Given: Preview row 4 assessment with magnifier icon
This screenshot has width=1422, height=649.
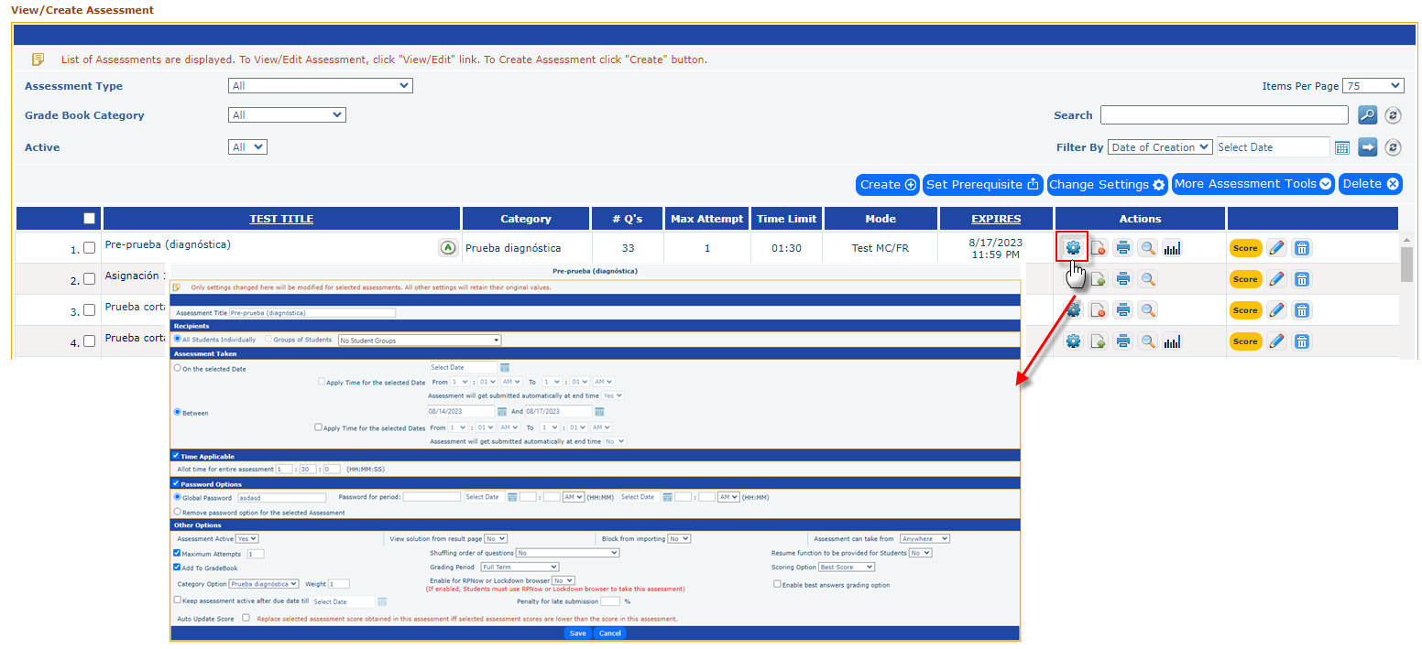Looking at the screenshot, I should click(x=1147, y=341).
